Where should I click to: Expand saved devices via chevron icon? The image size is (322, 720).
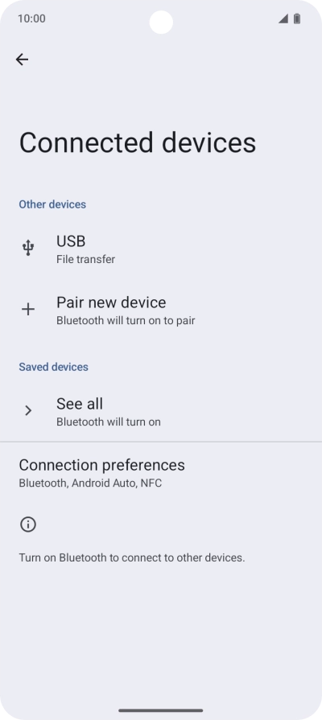tap(28, 410)
